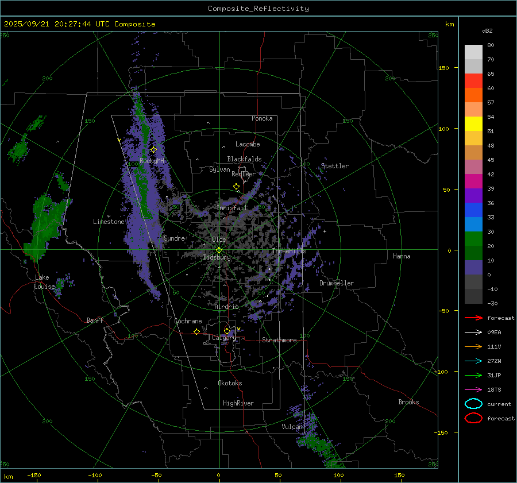Screen dimensions: 517x483
Task: Select the Lake Louise label on map
Action: coord(44,282)
